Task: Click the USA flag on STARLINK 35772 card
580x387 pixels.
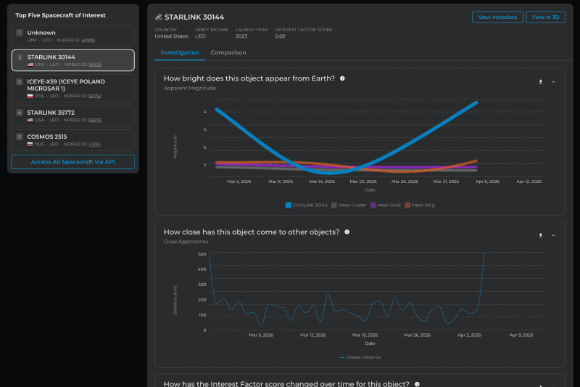Action: click(30, 120)
